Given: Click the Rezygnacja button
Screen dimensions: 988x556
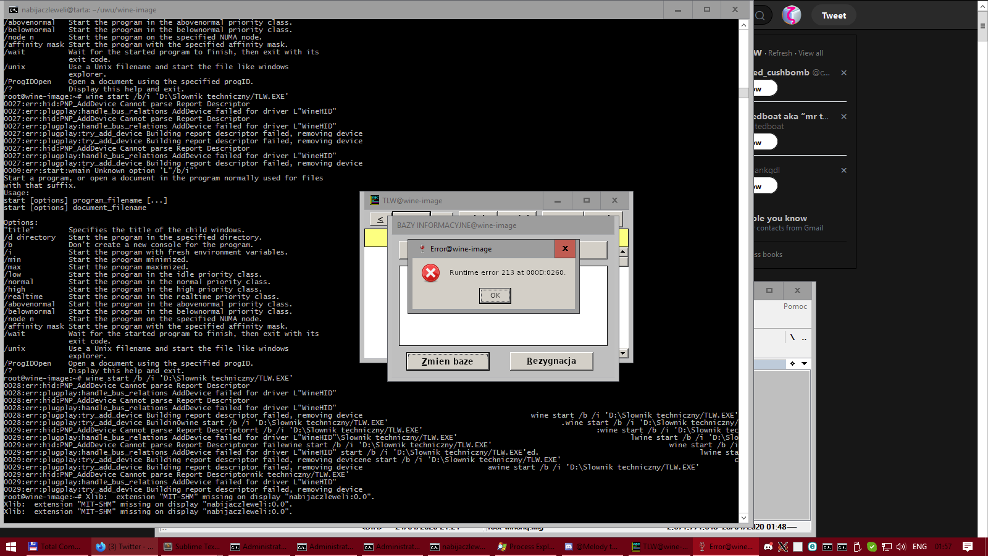Looking at the screenshot, I should click(x=551, y=361).
